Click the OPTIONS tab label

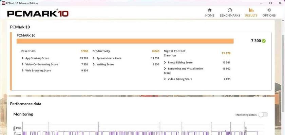tap(269, 16)
